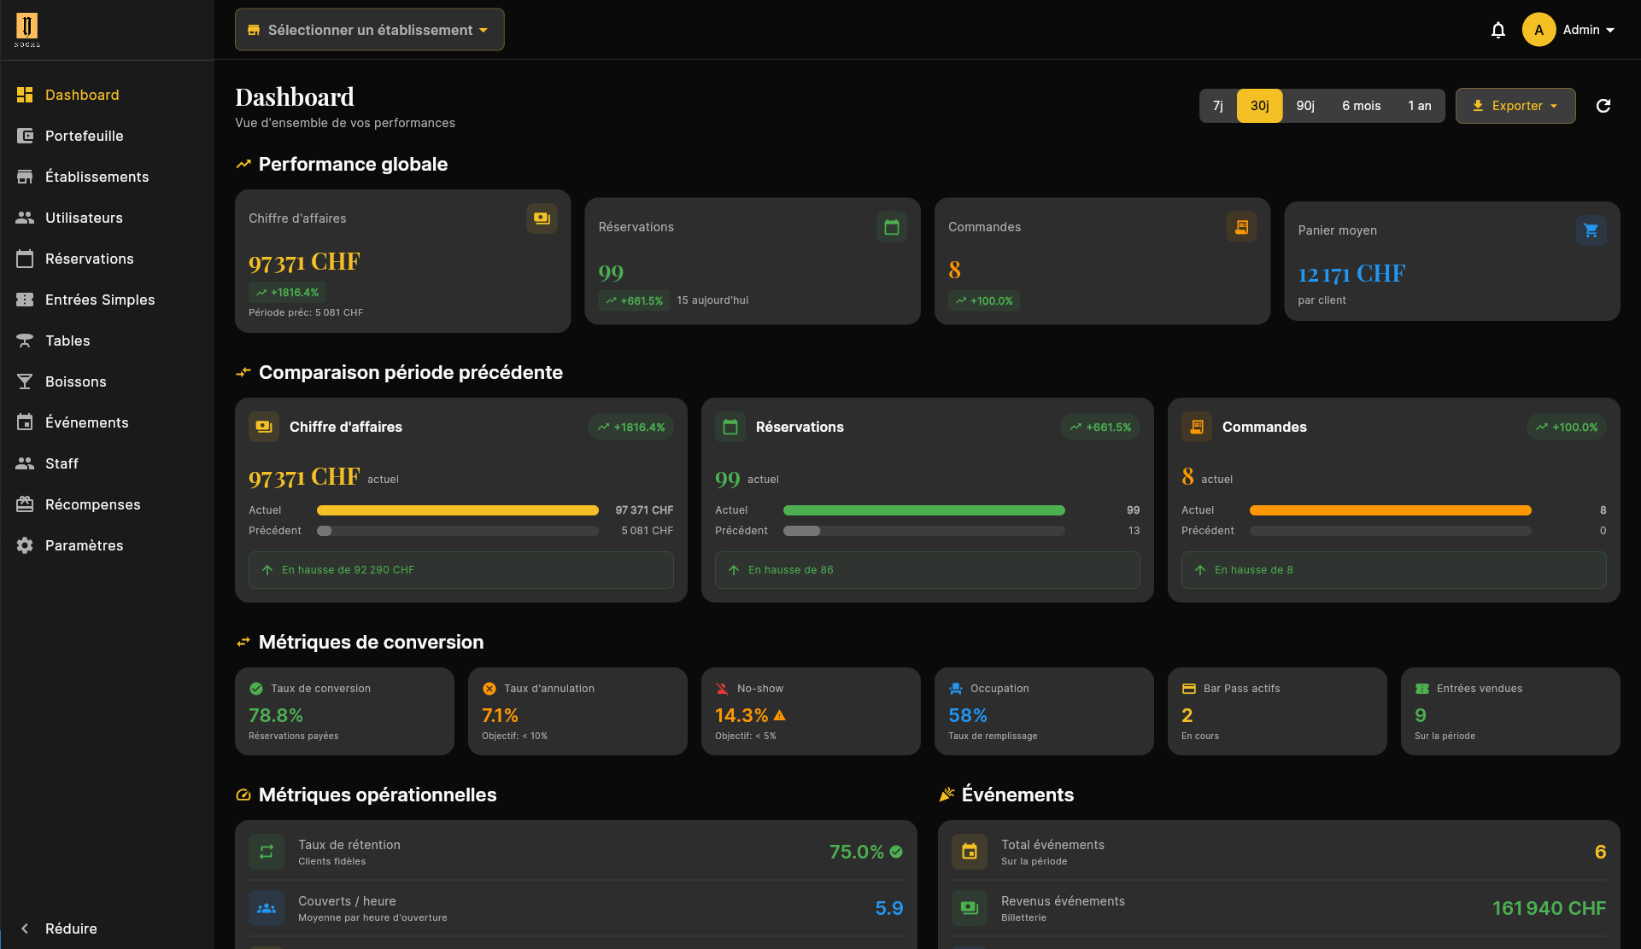Viewport: 1641px width, 949px height.
Task: Select the 1 an time range
Action: point(1419,106)
